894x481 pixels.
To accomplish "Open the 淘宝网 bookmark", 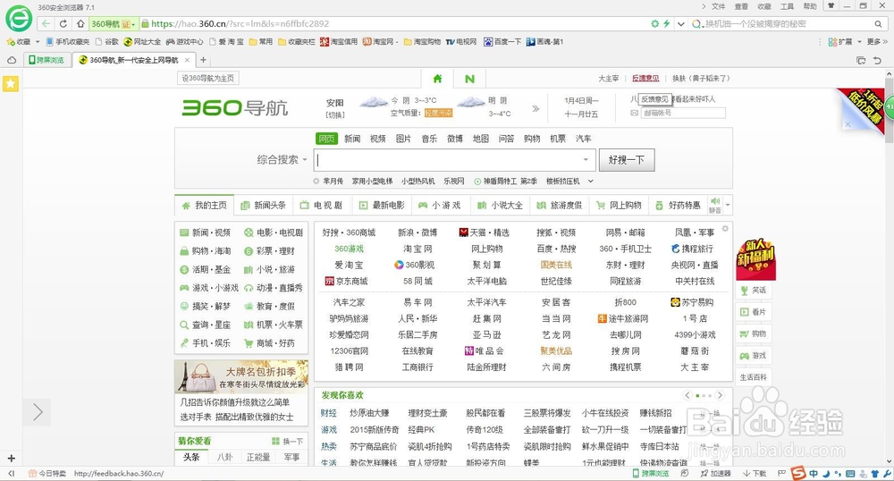I will [378, 42].
